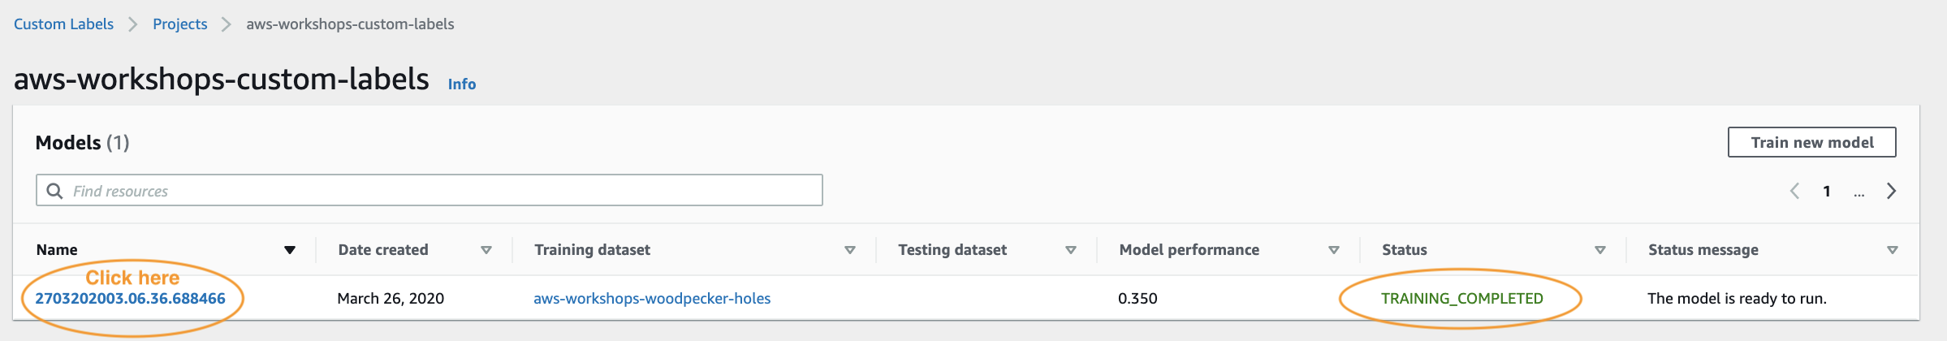Sort by Status message arrow
The height and width of the screenshot is (341, 1947).
(x=1893, y=250)
